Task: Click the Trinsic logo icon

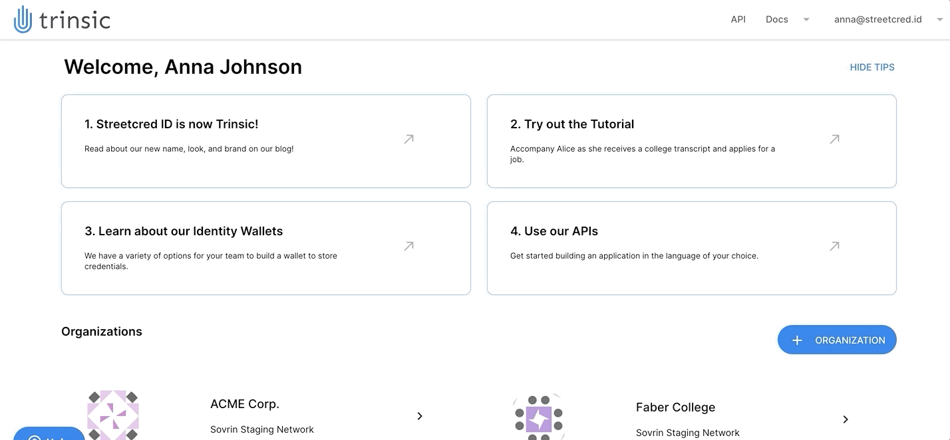Action: point(23,19)
